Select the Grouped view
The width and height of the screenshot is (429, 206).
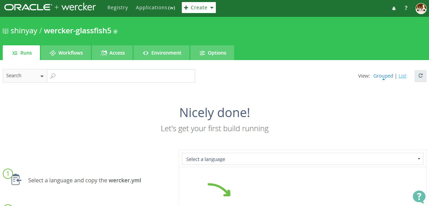point(383,76)
